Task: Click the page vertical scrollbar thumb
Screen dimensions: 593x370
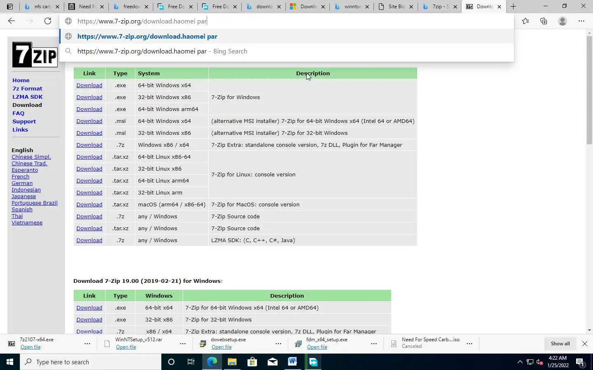Action: pyautogui.click(x=589, y=90)
